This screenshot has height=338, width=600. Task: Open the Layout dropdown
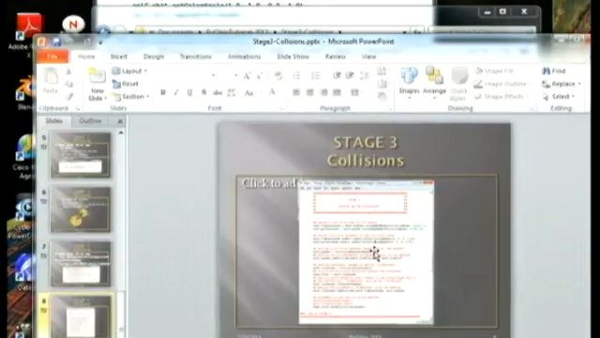129,71
